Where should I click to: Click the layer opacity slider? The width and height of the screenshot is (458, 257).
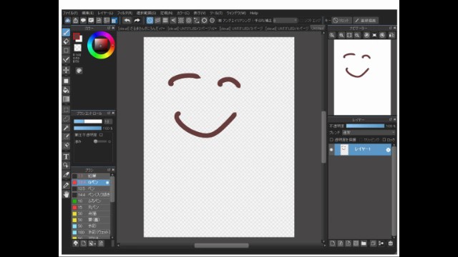point(365,126)
